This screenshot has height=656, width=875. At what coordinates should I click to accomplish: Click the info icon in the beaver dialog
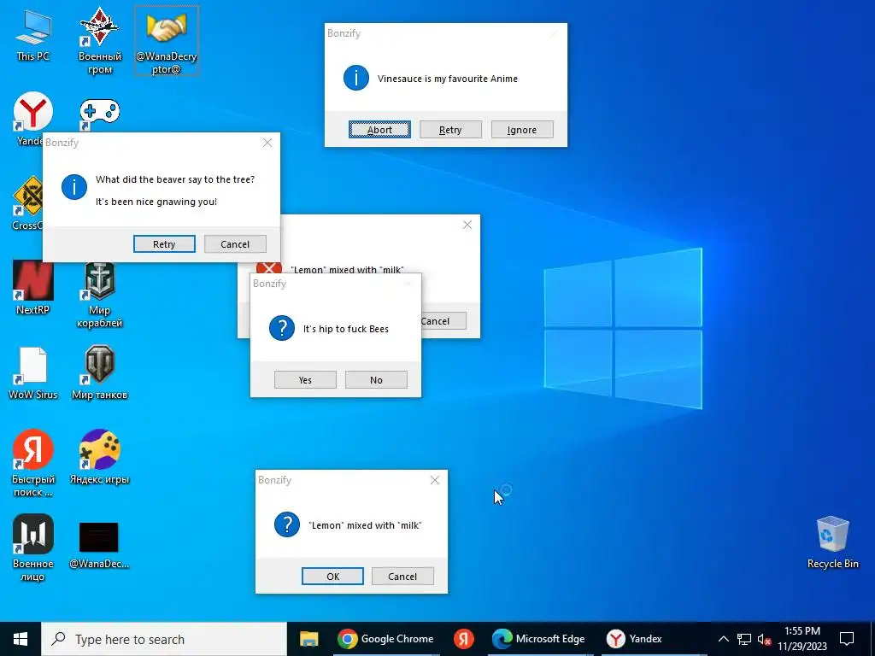(74, 186)
